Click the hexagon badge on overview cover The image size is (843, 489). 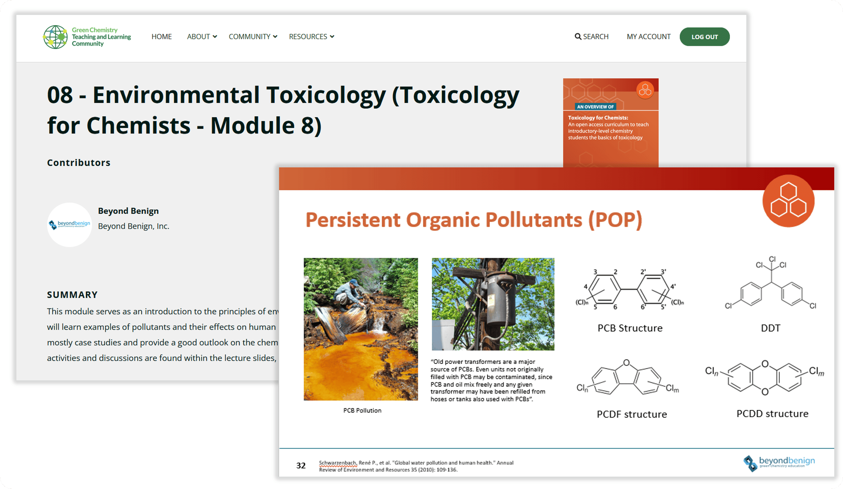tap(645, 90)
